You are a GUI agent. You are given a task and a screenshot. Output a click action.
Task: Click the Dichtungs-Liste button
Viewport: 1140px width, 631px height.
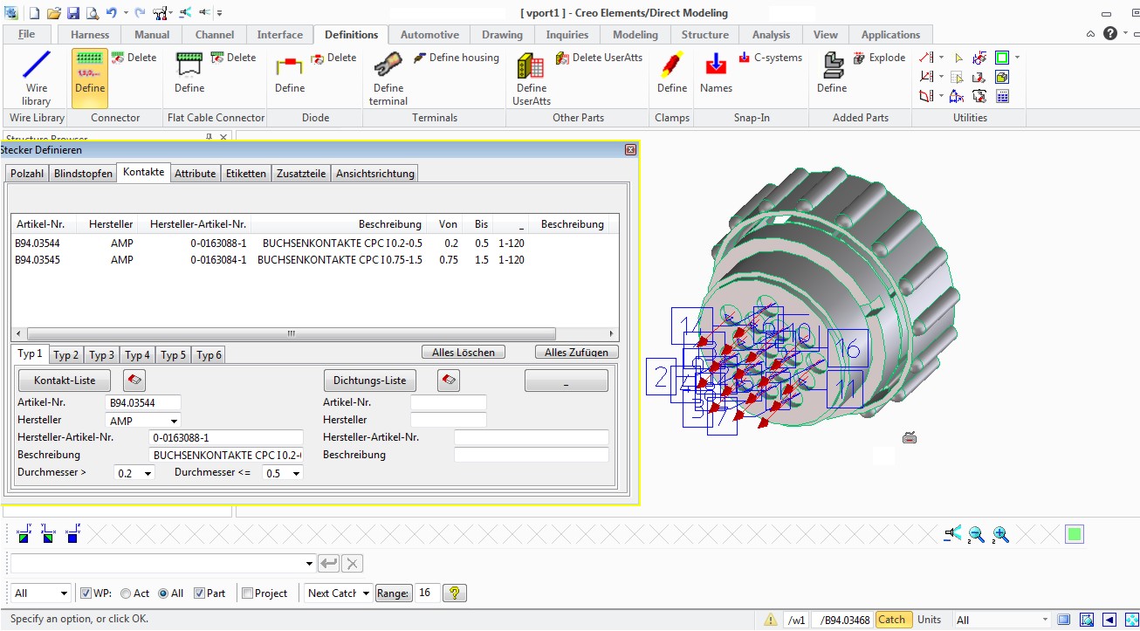(x=368, y=380)
